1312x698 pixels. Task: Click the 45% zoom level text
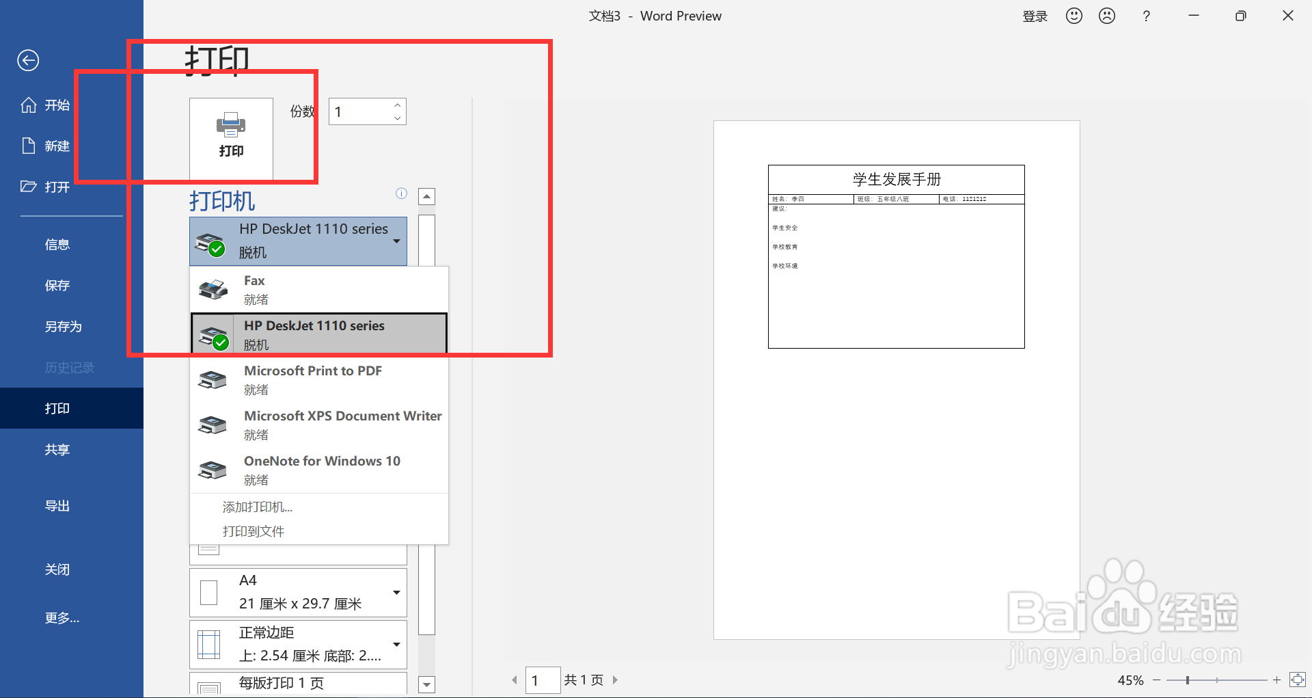pos(1130,680)
